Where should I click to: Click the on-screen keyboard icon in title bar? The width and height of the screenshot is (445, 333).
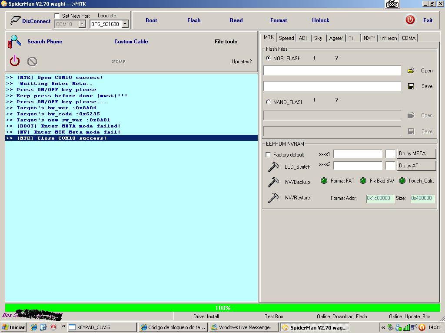pos(392,4)
